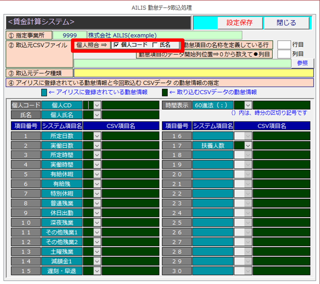The width and height of the screenshot is (320, 284).
Task: Expand dropdown for 普通残業 row
Action: [97, 203]
